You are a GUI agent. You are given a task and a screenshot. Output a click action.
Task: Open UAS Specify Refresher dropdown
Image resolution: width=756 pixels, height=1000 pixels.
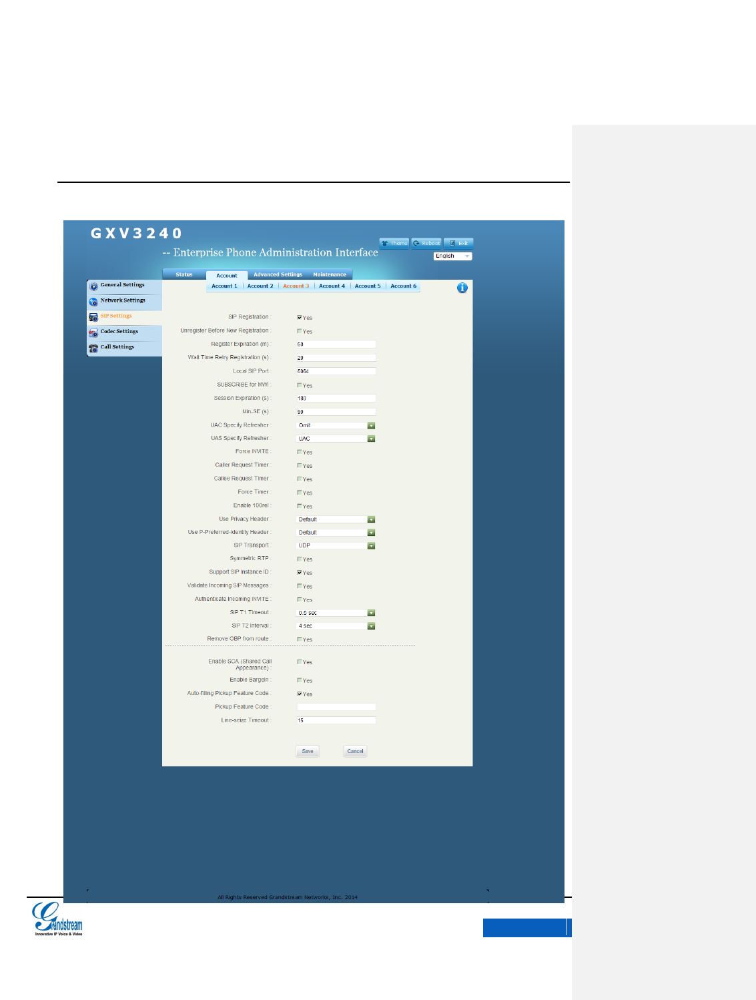(336, 439)
